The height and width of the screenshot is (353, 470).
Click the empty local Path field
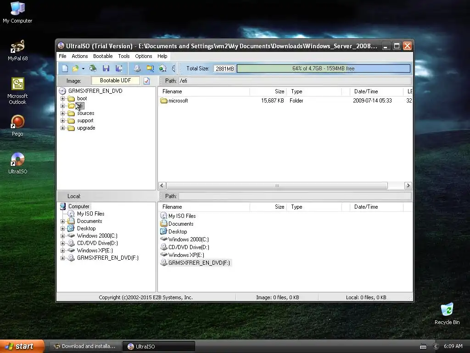tap(295, 196)
